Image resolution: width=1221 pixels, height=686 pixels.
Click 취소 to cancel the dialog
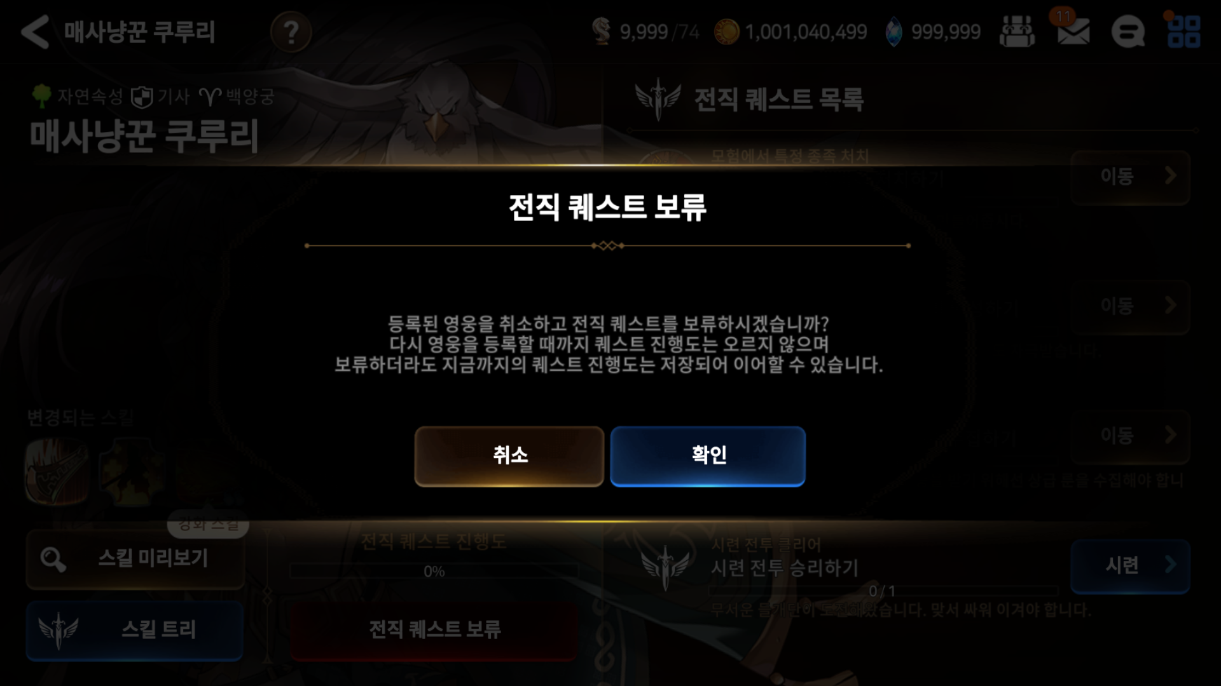click(509, 456)
